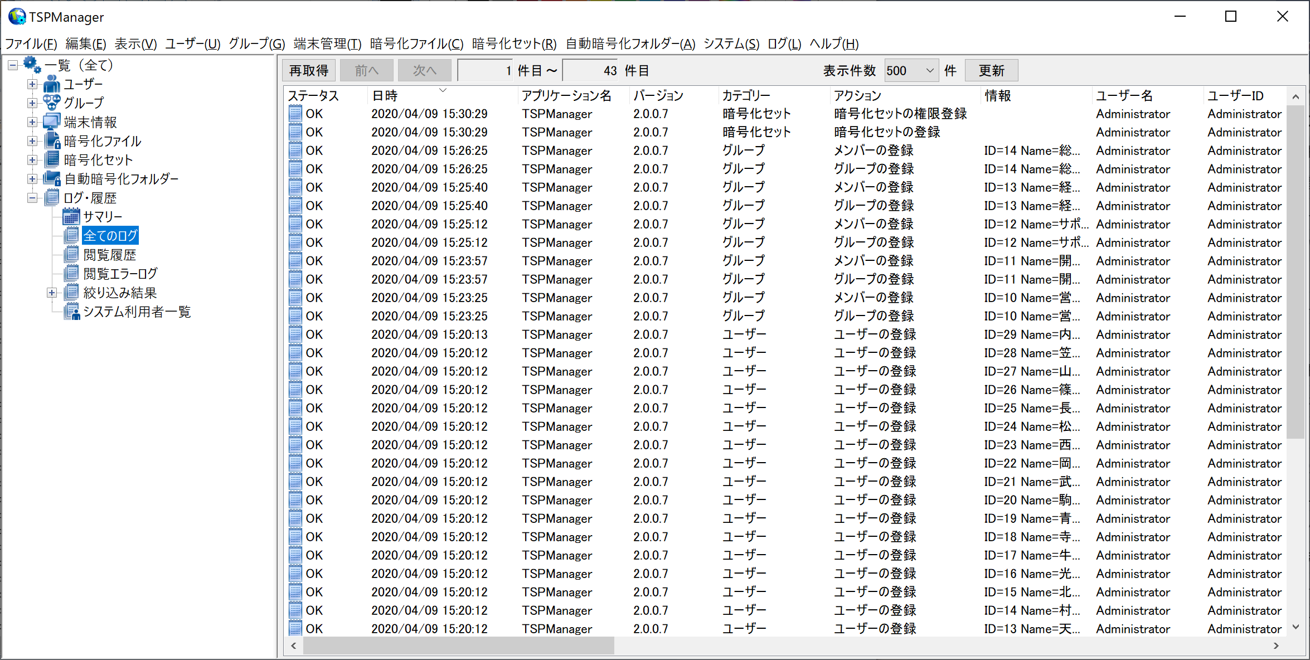Click the システム利用者一覧 icon
Image resolution: width=1310 pixels, height=660 pixels.
pos(71,312)
